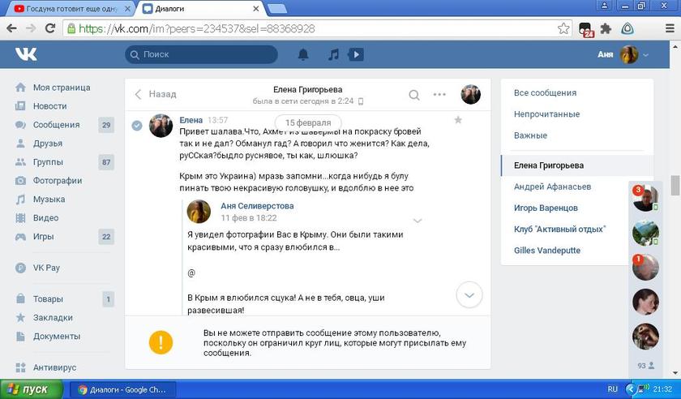Click the My Page home icon
Viewport: 681px width, 399px height.
click(x=20, y=88)
